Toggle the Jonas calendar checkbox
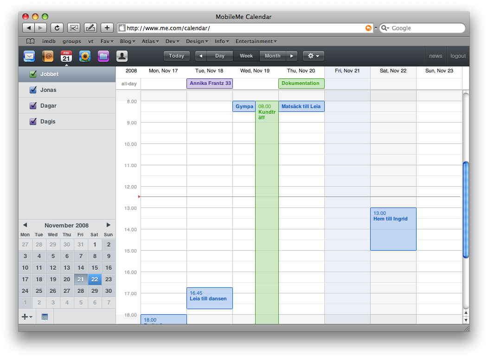The height and width of the screenshot is (357, 488). [33, 90]
